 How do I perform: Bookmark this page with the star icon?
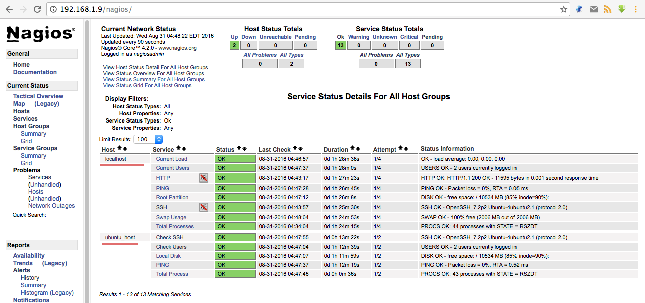coord(564,9)
